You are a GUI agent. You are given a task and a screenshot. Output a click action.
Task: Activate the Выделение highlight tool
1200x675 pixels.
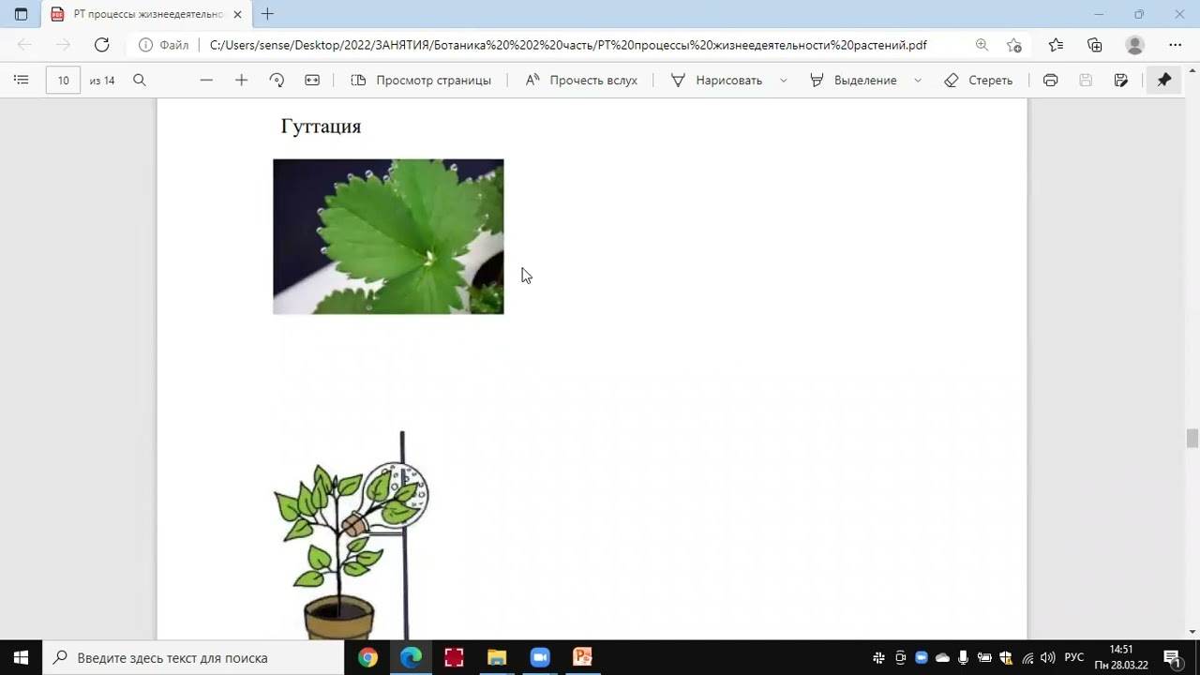point(853,81)
